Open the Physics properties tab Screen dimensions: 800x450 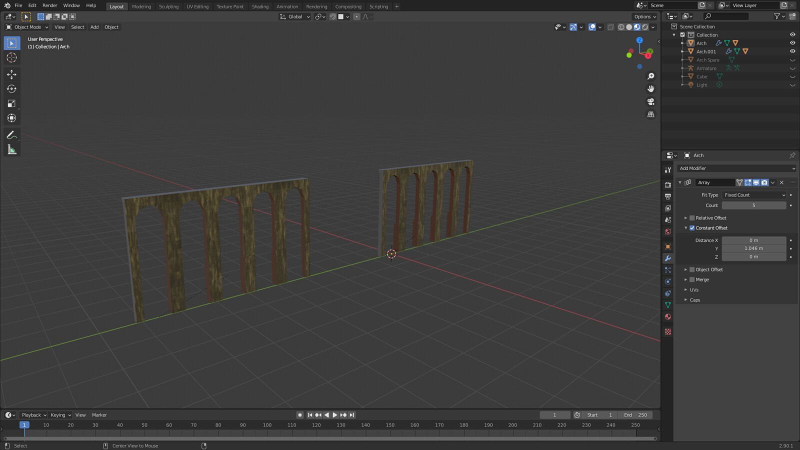pos(668,282)
